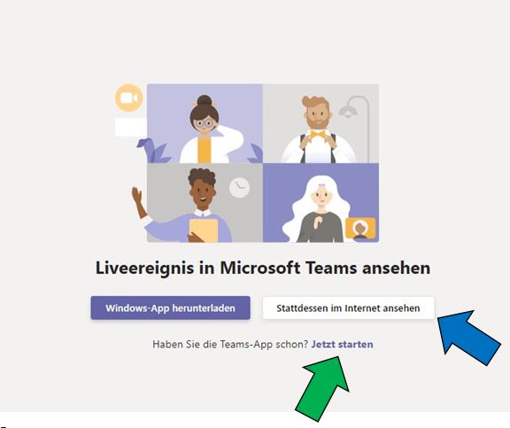This screenshot has height=428, width=510.
Task: Click the Windows-App herunterladen button
Action: pos(170,307)
